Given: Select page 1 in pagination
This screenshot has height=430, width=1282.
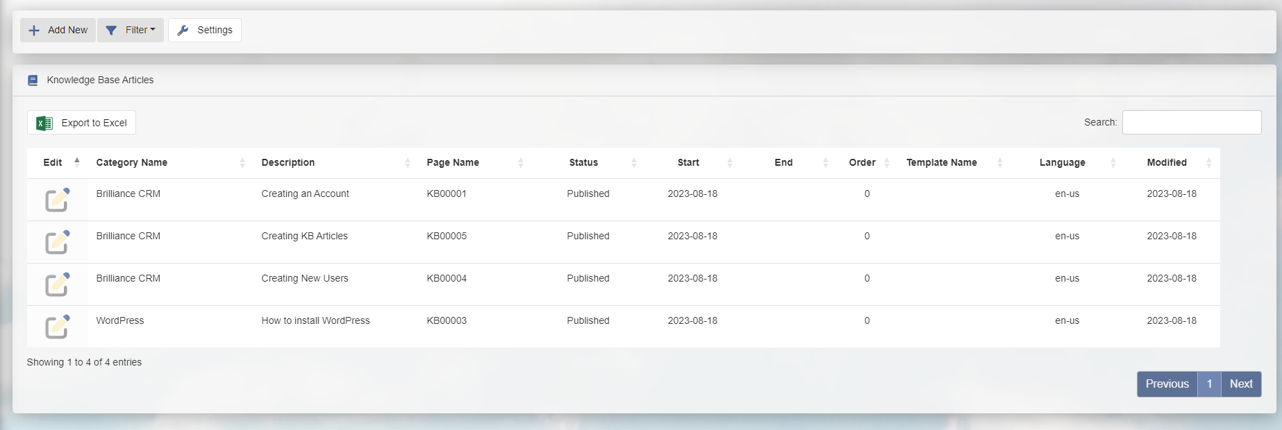Looking at the screenshot, I should pyautogui.click(x=1209, y=384).
